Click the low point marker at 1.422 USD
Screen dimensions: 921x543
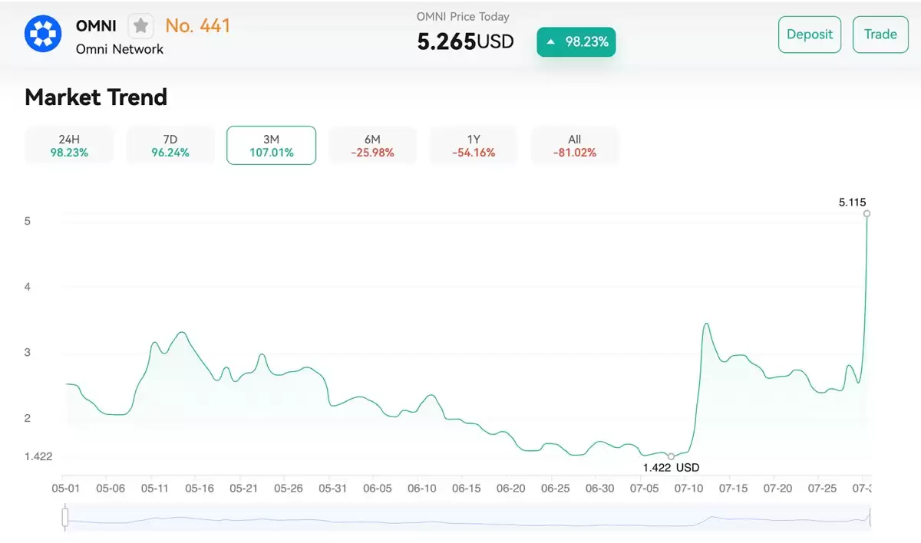671,455
